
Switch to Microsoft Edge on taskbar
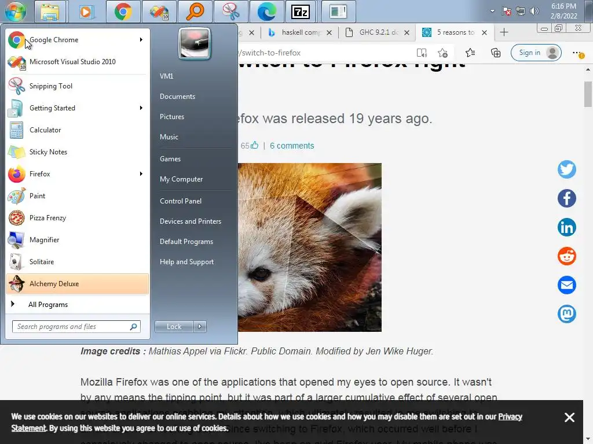click(x=266, y=12)
